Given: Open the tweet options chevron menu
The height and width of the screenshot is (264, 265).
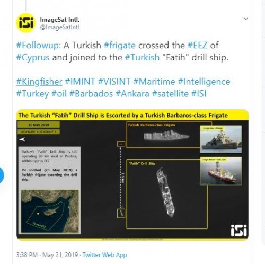Looking at the screenshot, I should click(x=246, y=19).
